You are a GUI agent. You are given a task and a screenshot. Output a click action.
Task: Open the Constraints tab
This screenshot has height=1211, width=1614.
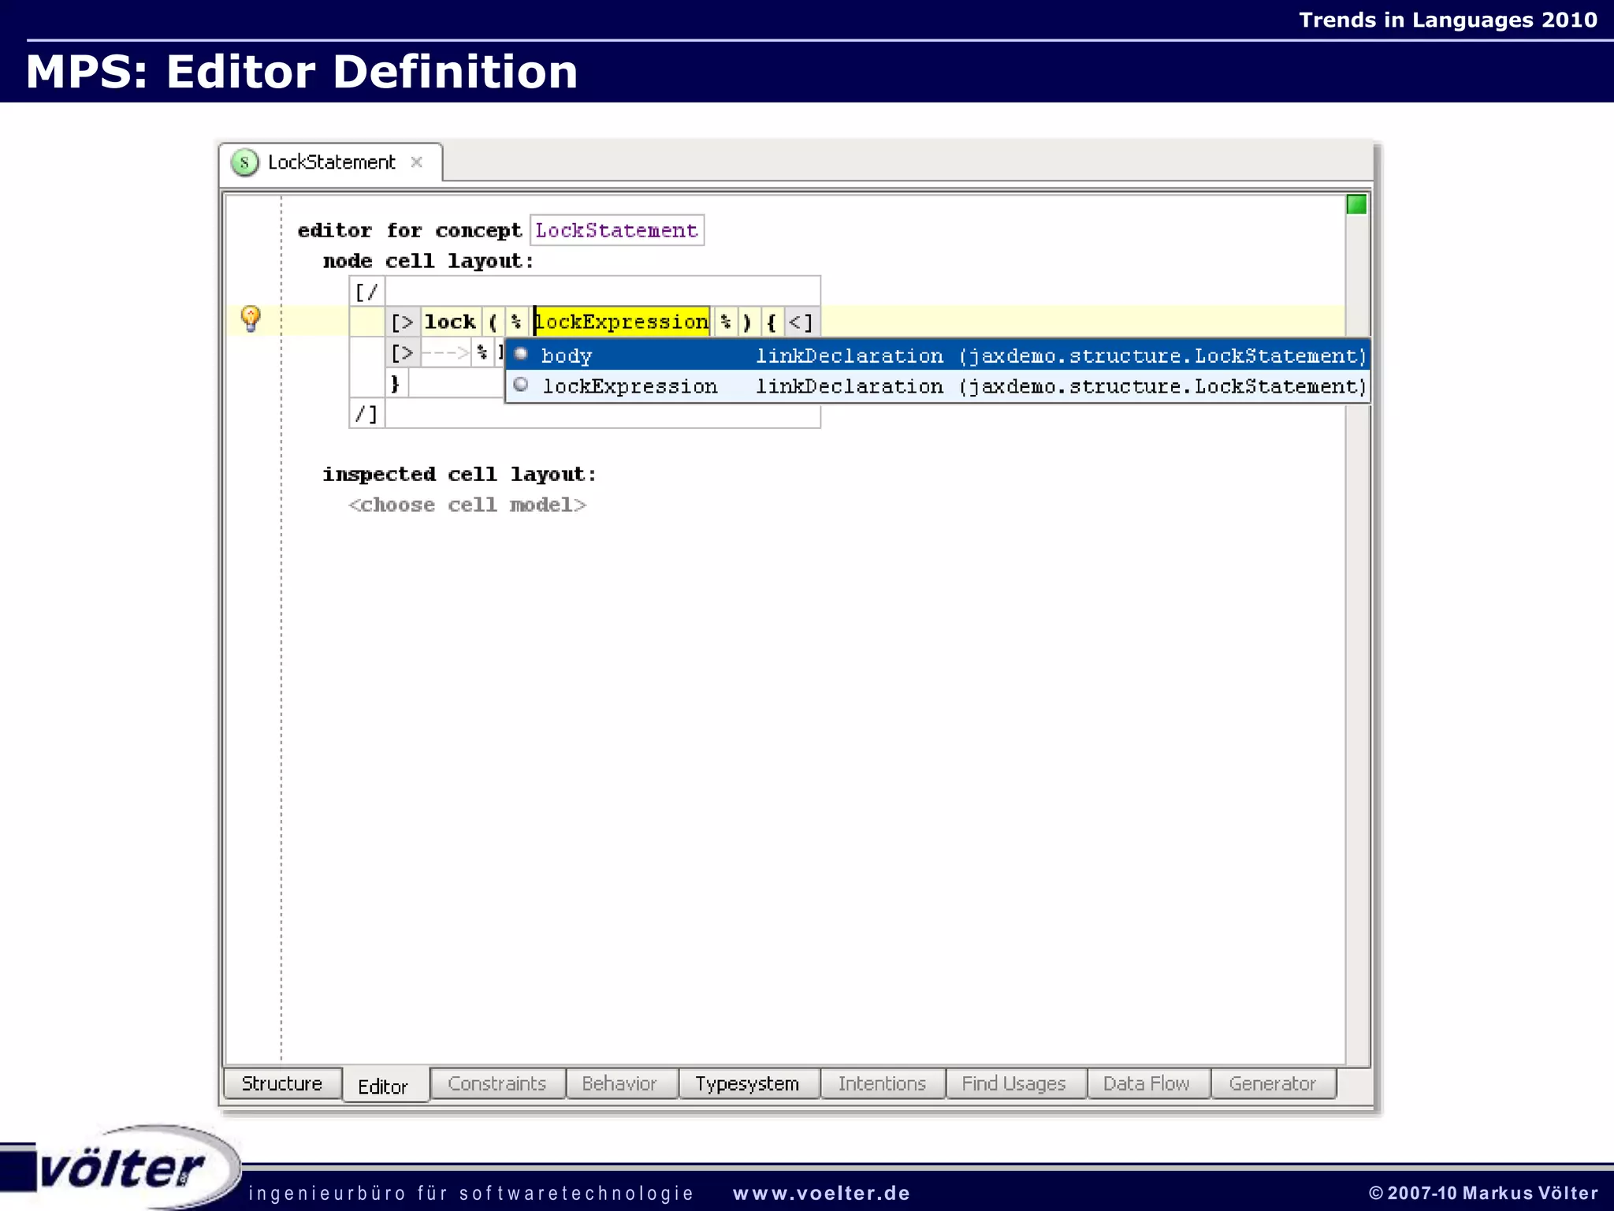[496, 1083]
